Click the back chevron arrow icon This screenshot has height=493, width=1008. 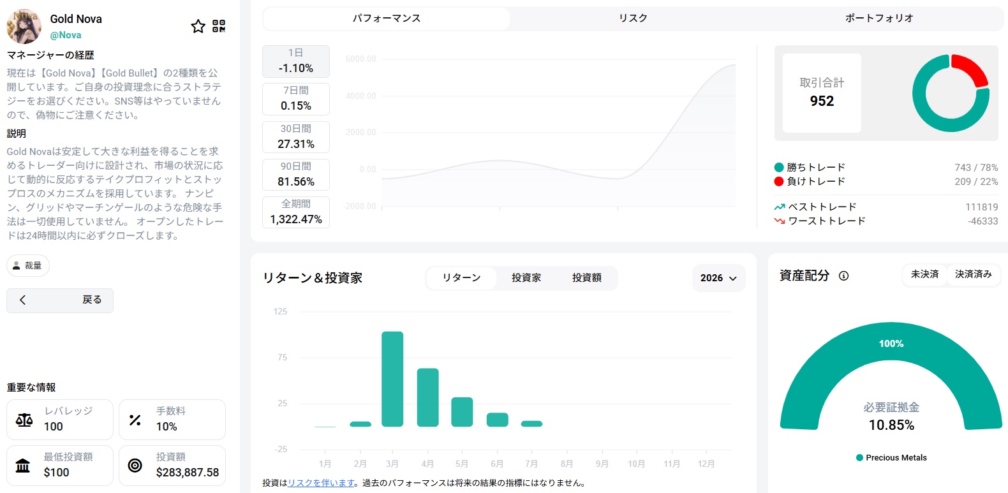23,300
